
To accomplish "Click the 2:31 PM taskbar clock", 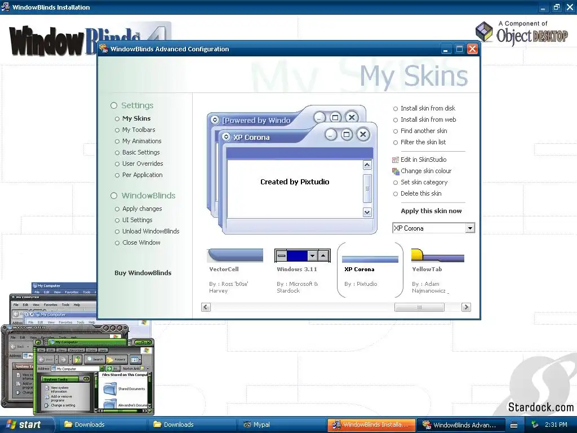I will coord(556,425).
